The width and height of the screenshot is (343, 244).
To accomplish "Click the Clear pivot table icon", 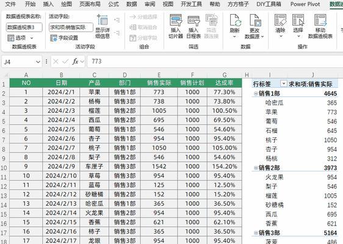I will tap(280, 20).
